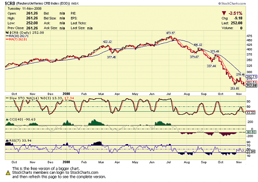Image resolution: width=258 pixels, height=182 pixels.
Task: Click the 473.97 peak price label
Action: [x=170, y=33]
